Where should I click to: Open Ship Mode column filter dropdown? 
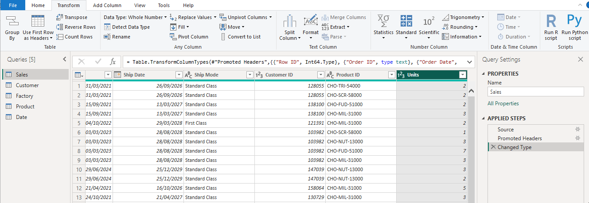(x=250, y=75)
